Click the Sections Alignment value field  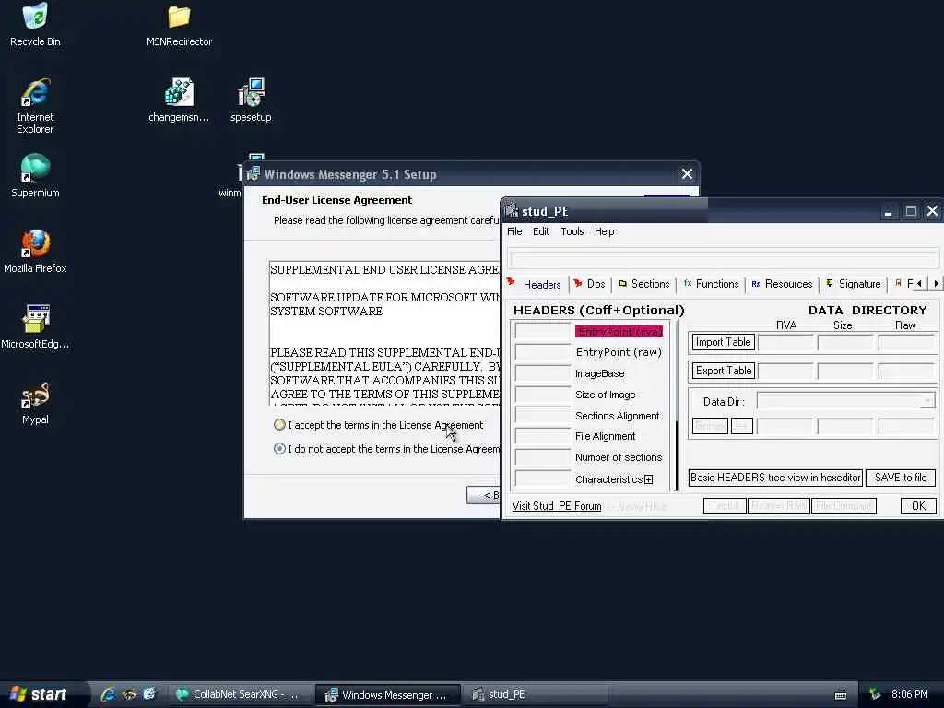pos(542,416)
